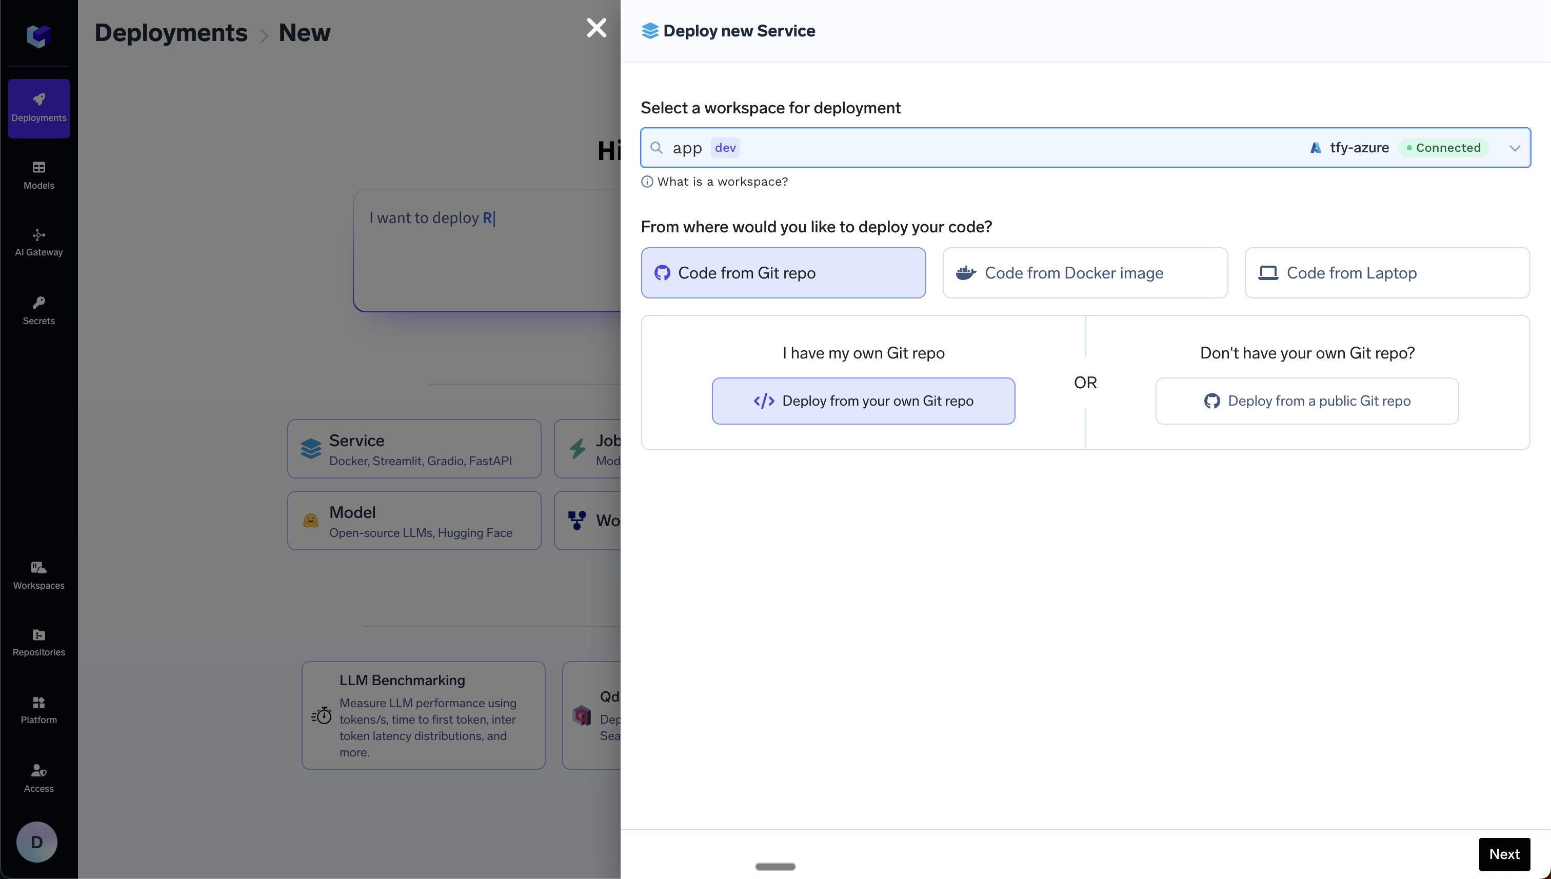Click the tfy-azure cluster name

pyautogui.click(x=1359, y=147)
